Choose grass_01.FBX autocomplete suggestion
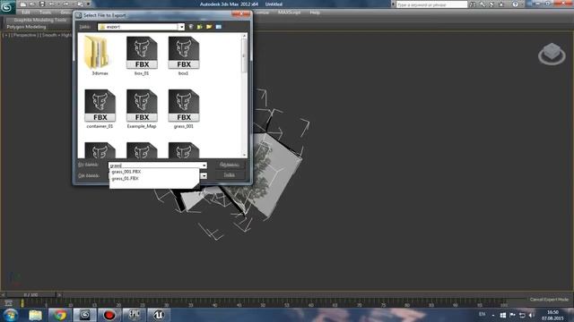This screenshot has width=574, height=322. [x=126, y=179]
